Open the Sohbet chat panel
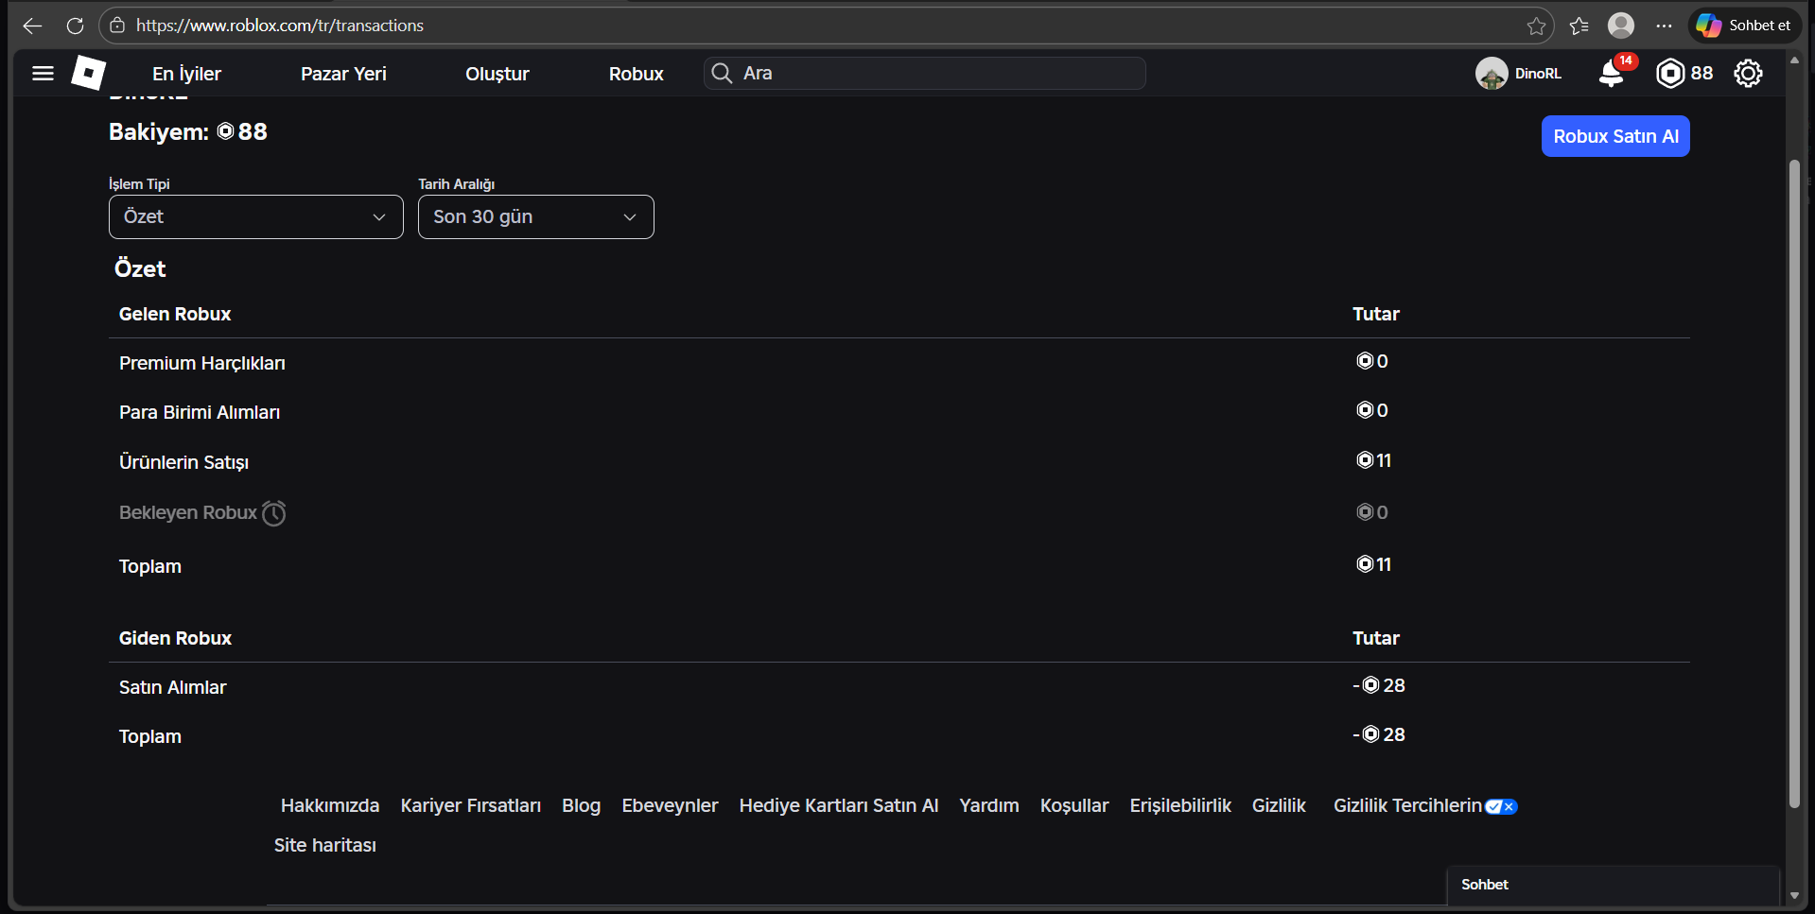1815x914 pixels. click(x=1614, y=885)
